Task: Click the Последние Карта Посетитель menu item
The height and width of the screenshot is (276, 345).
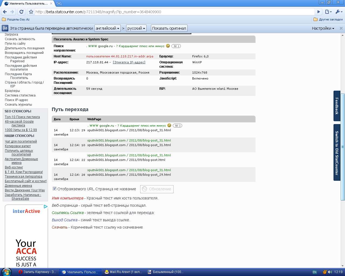Action: pos(18,76)
